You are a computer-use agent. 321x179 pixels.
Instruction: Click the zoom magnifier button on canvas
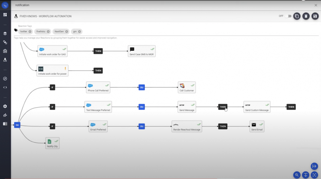coord(297,175)
